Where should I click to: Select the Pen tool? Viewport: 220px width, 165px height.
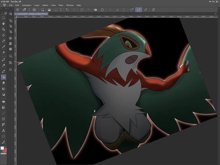point(3,60)
